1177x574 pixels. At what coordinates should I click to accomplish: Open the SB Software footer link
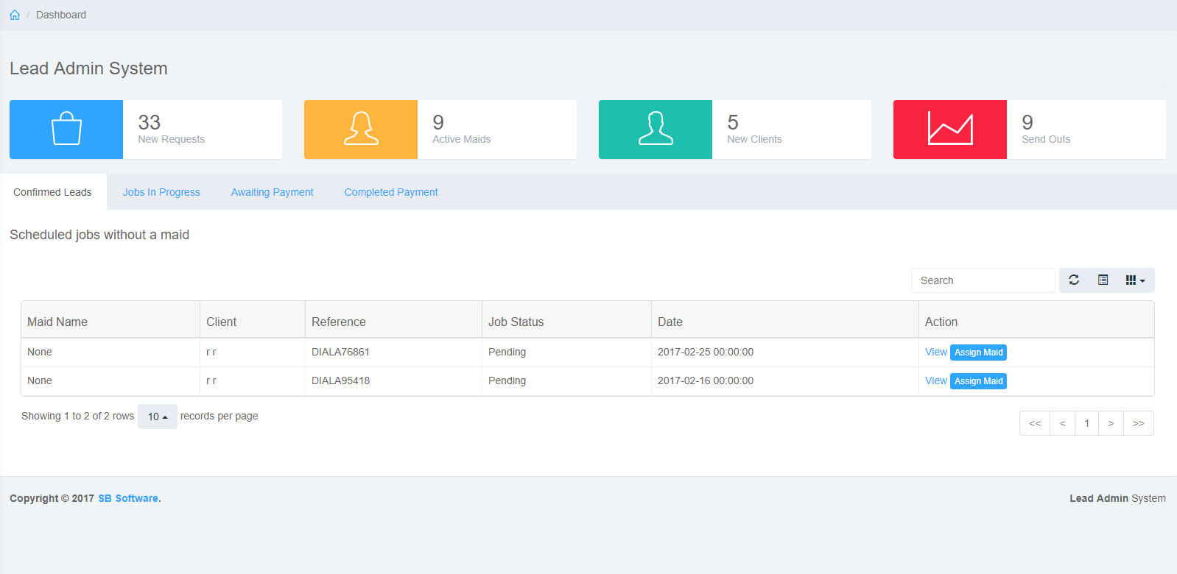point(128,498)
